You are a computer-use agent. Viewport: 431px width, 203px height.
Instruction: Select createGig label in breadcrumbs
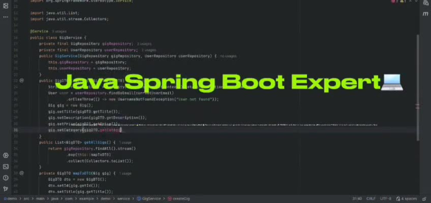(181, 199)
